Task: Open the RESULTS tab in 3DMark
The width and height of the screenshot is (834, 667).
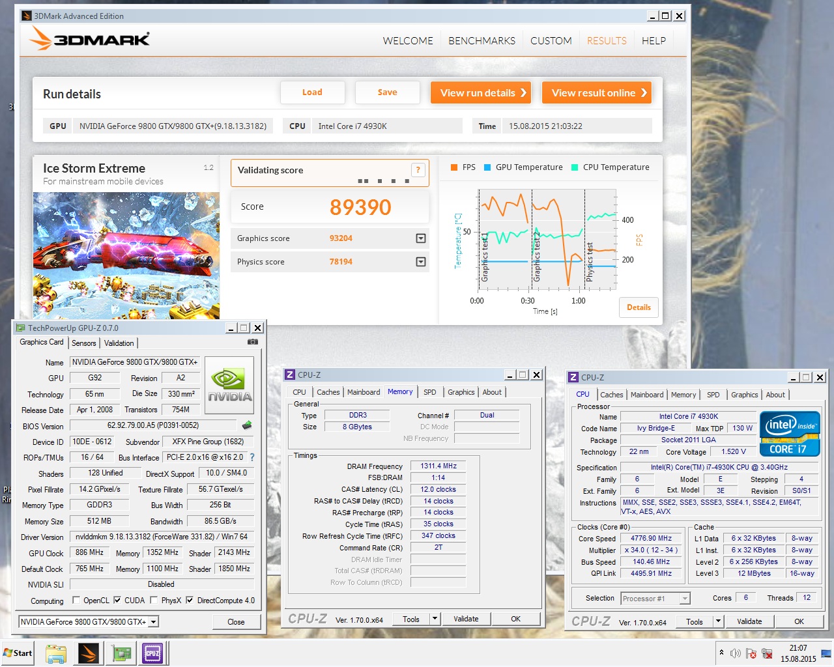Action: (607, 40)
